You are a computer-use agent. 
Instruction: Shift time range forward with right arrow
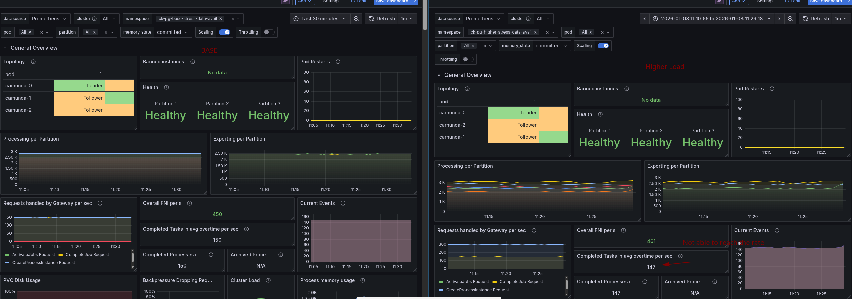tap(779, 19)
